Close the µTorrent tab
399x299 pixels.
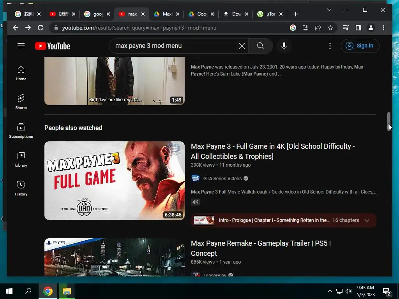coord(281,14)
